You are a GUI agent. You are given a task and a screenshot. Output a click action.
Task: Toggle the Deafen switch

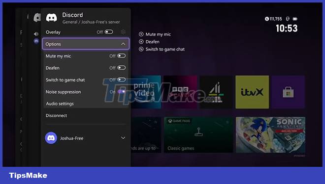point(122,68)
